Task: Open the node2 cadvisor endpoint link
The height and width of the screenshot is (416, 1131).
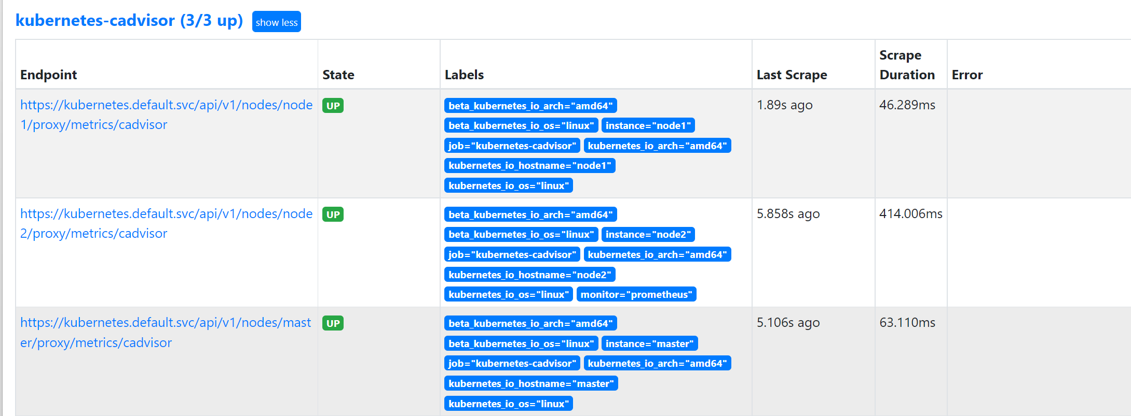Action: tap(166, 223)
